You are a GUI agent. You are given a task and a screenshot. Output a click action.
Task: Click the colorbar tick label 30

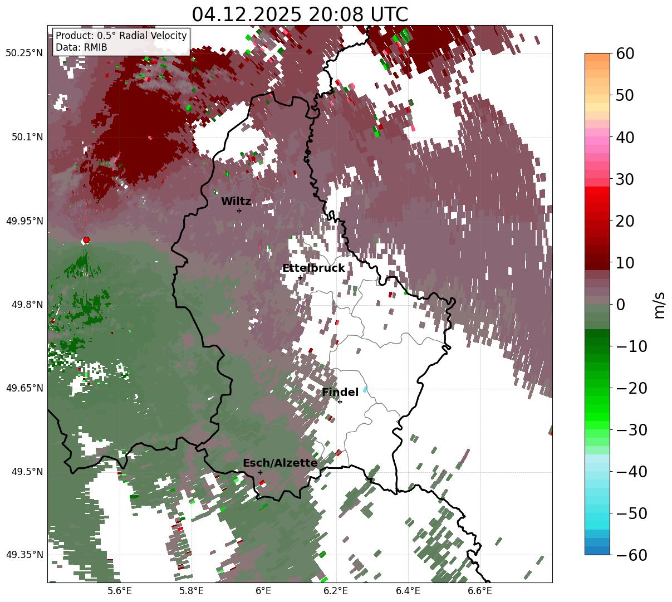click(x=625, y=179)
